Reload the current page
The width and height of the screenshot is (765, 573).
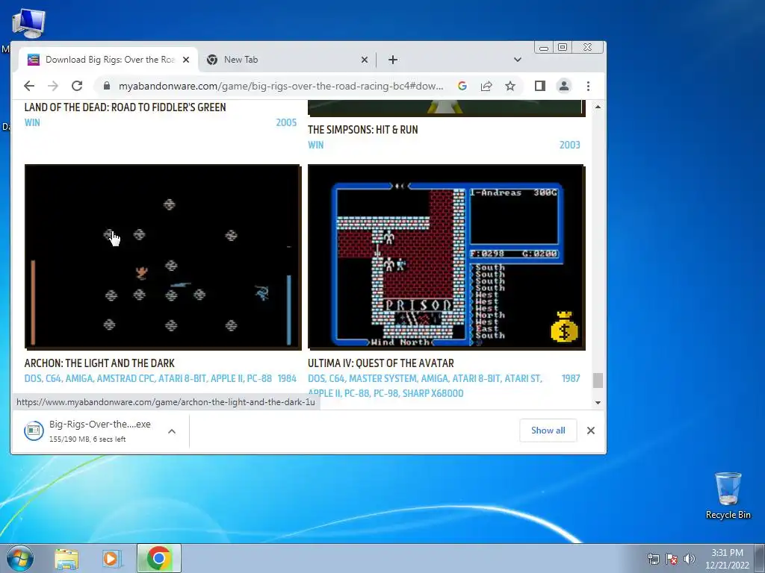(77, 87)
